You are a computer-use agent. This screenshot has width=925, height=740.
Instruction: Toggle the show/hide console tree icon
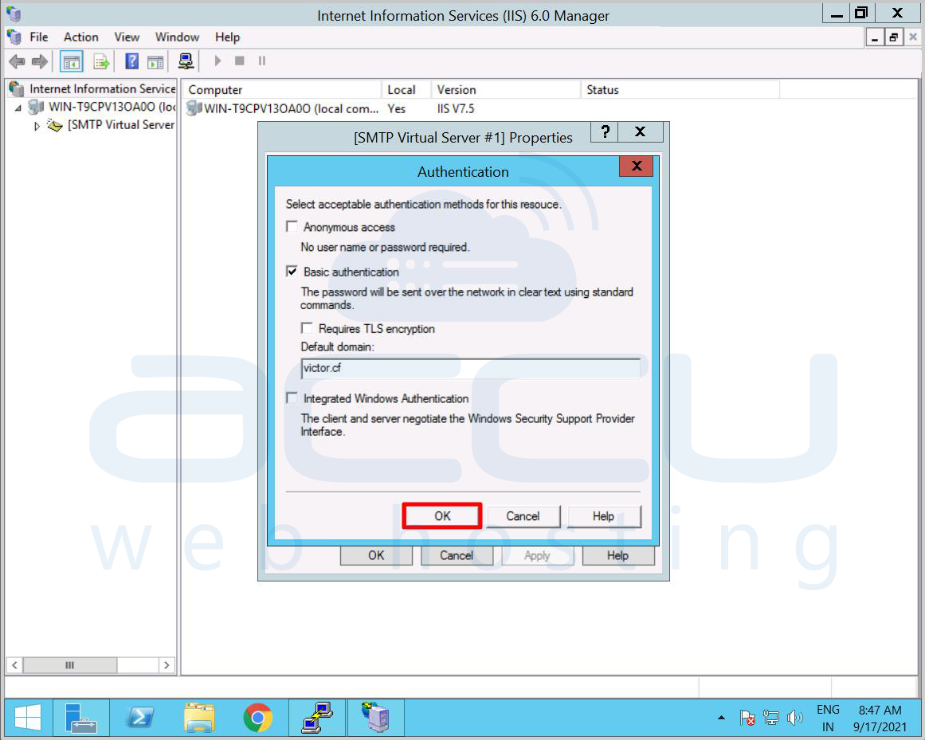(72, 61)
